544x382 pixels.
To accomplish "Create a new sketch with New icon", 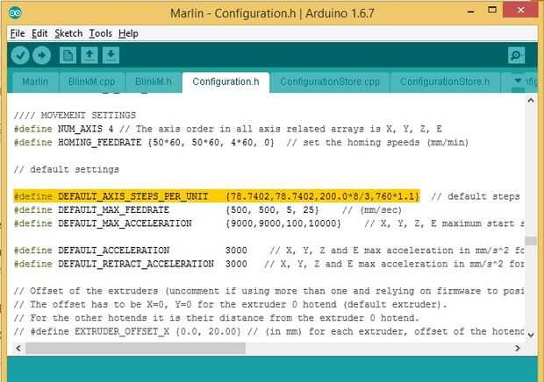I will (68, 55).
